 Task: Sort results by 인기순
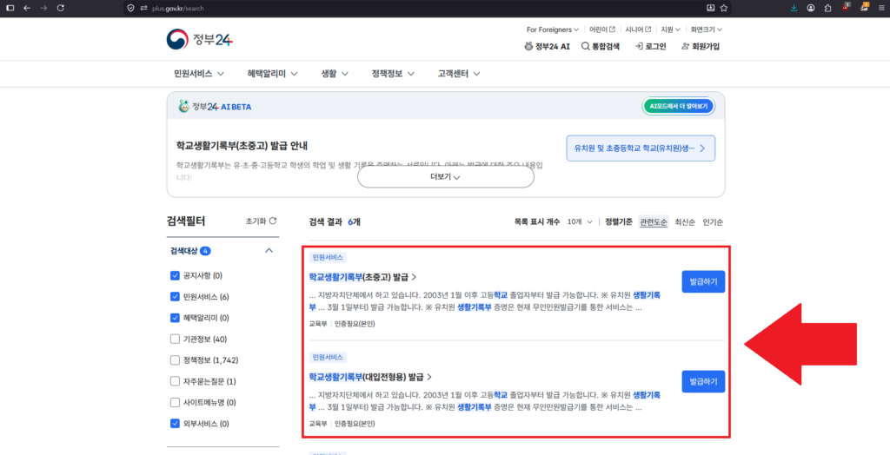(x=713, y=221)
